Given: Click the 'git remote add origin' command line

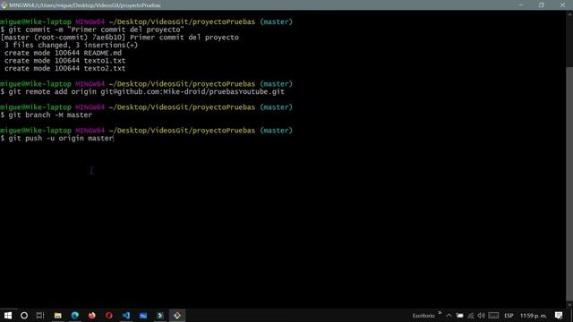Looking at the screenshot, I should coord(142,91).
